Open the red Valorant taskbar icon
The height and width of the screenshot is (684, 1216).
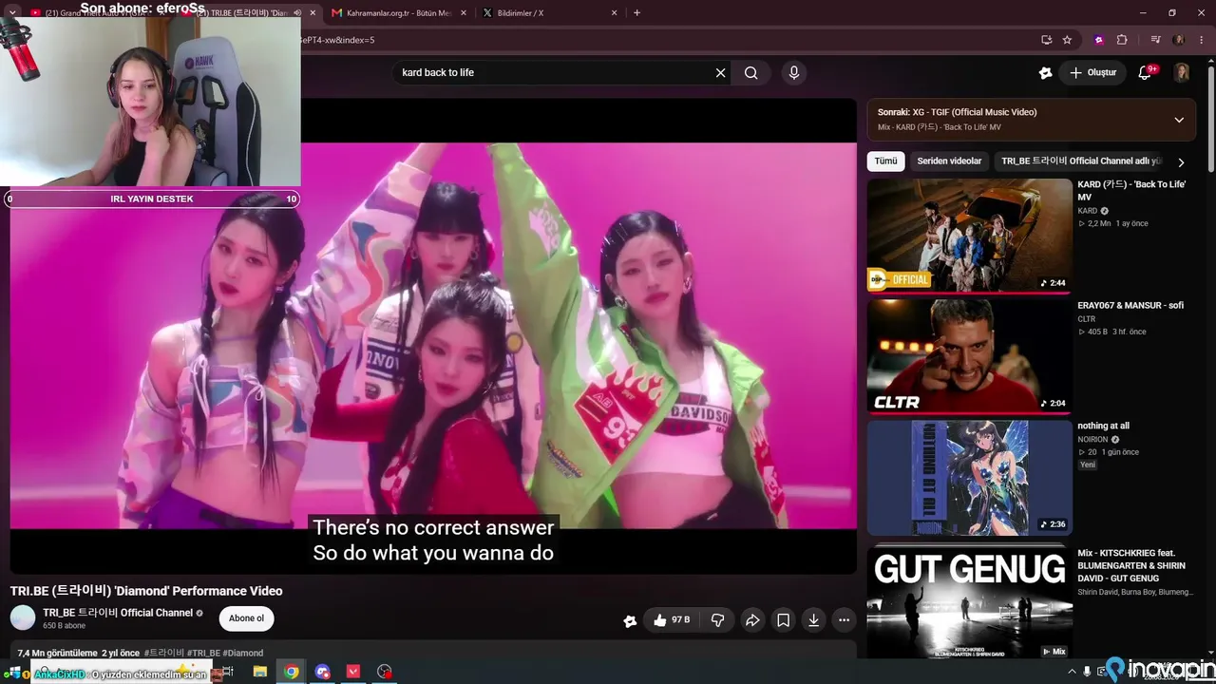[x=353, y=672]
